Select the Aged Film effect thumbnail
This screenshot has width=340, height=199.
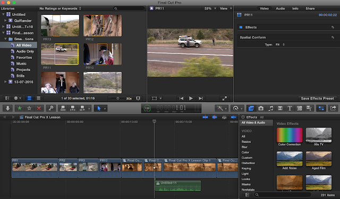[319, 159]
